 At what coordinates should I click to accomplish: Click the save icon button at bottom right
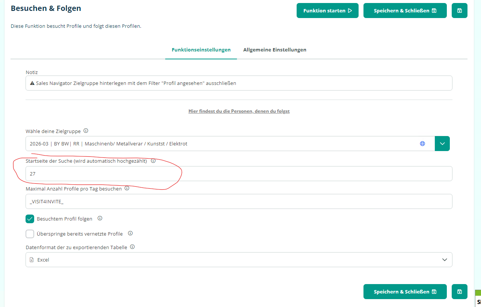pyautogui.click(x=459, y=292)
